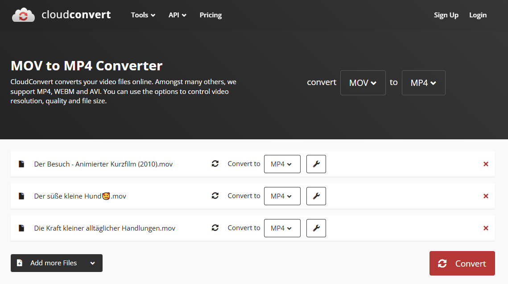Expand the MOV source format dropdown
This screenshot has width=508, height=284.
363,83
